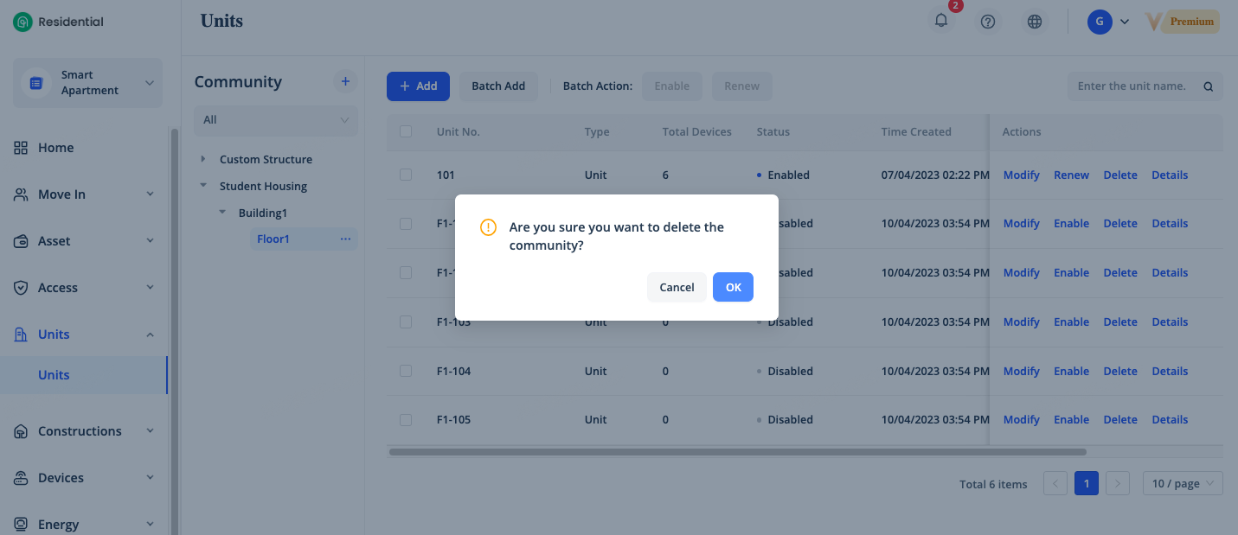Confirm deletion with the OK button
Image resolution: width=1238 pixels, height=535 pixels.
pyautogui.click(x=733, y=287)
